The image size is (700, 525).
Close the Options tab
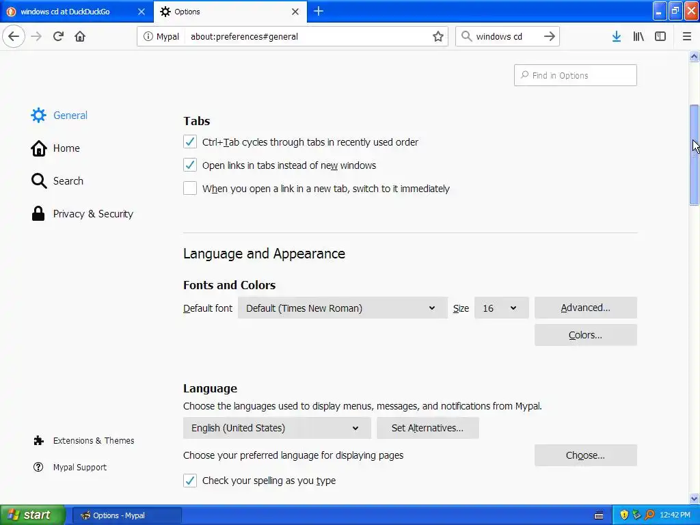(295, 12)
